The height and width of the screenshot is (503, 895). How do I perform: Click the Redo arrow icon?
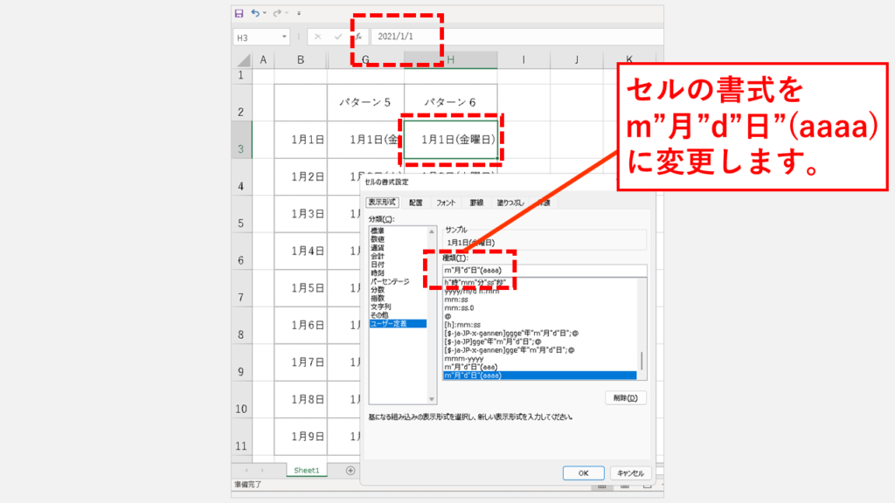coord(278,13)
